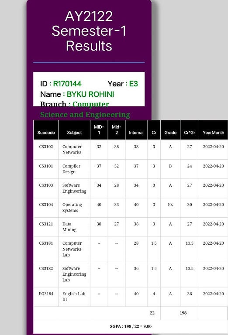Select the EG3184 subcode cell
Screen dimensions: 228x335
pyautogui.click(x=46, y=297)
